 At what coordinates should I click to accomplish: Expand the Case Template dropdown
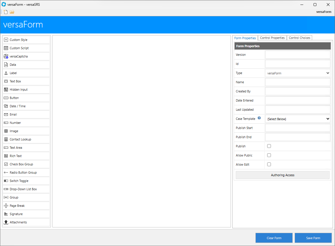pos(298,119)
